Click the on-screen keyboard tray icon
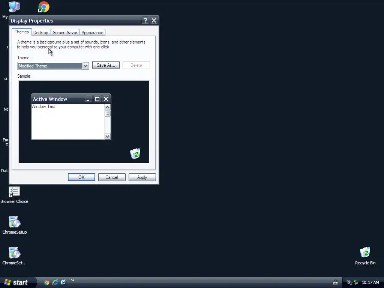This screenshot has height=288, width=384. click(x=335, y=283)
